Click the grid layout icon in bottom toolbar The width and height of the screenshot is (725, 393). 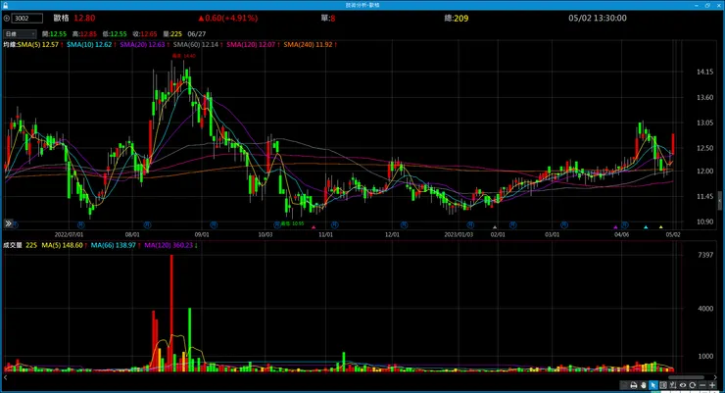click(663, 385)
